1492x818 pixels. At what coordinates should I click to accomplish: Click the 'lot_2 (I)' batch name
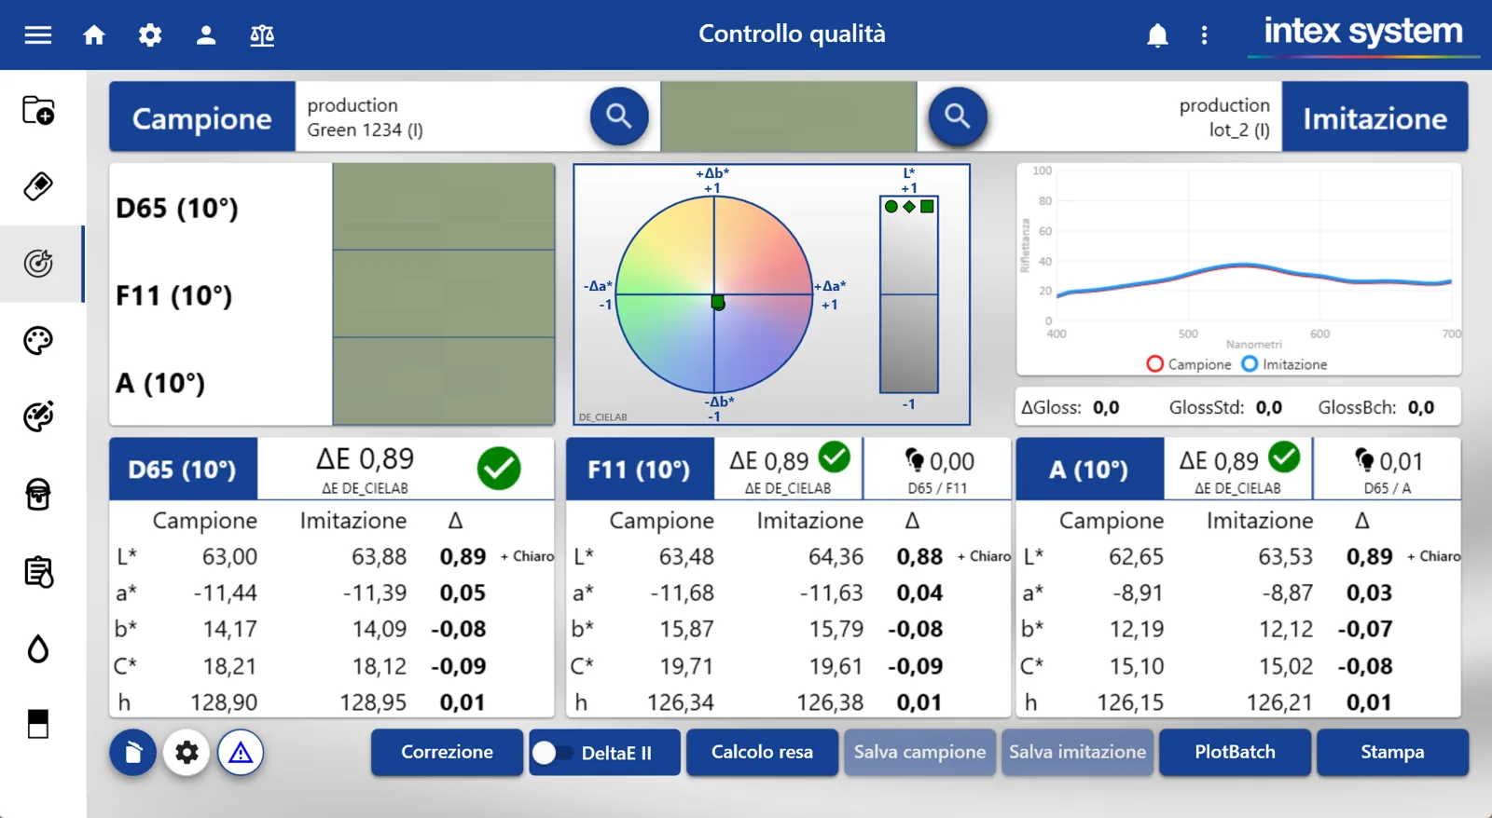1239,130
